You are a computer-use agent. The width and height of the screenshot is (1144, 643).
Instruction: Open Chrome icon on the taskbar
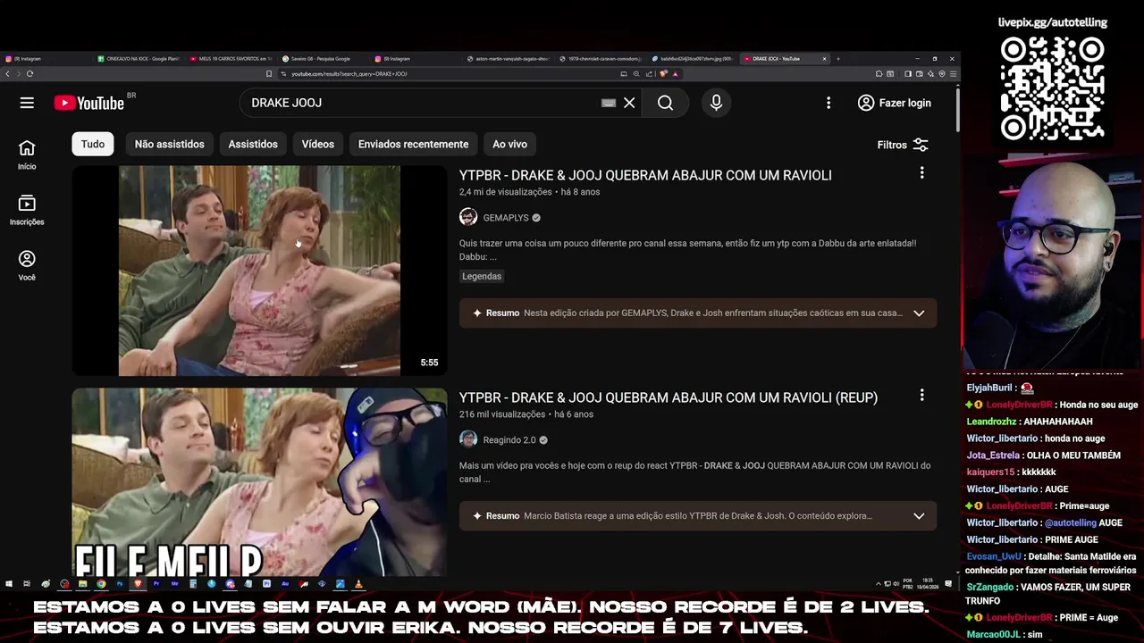click(x=101, y=584)
